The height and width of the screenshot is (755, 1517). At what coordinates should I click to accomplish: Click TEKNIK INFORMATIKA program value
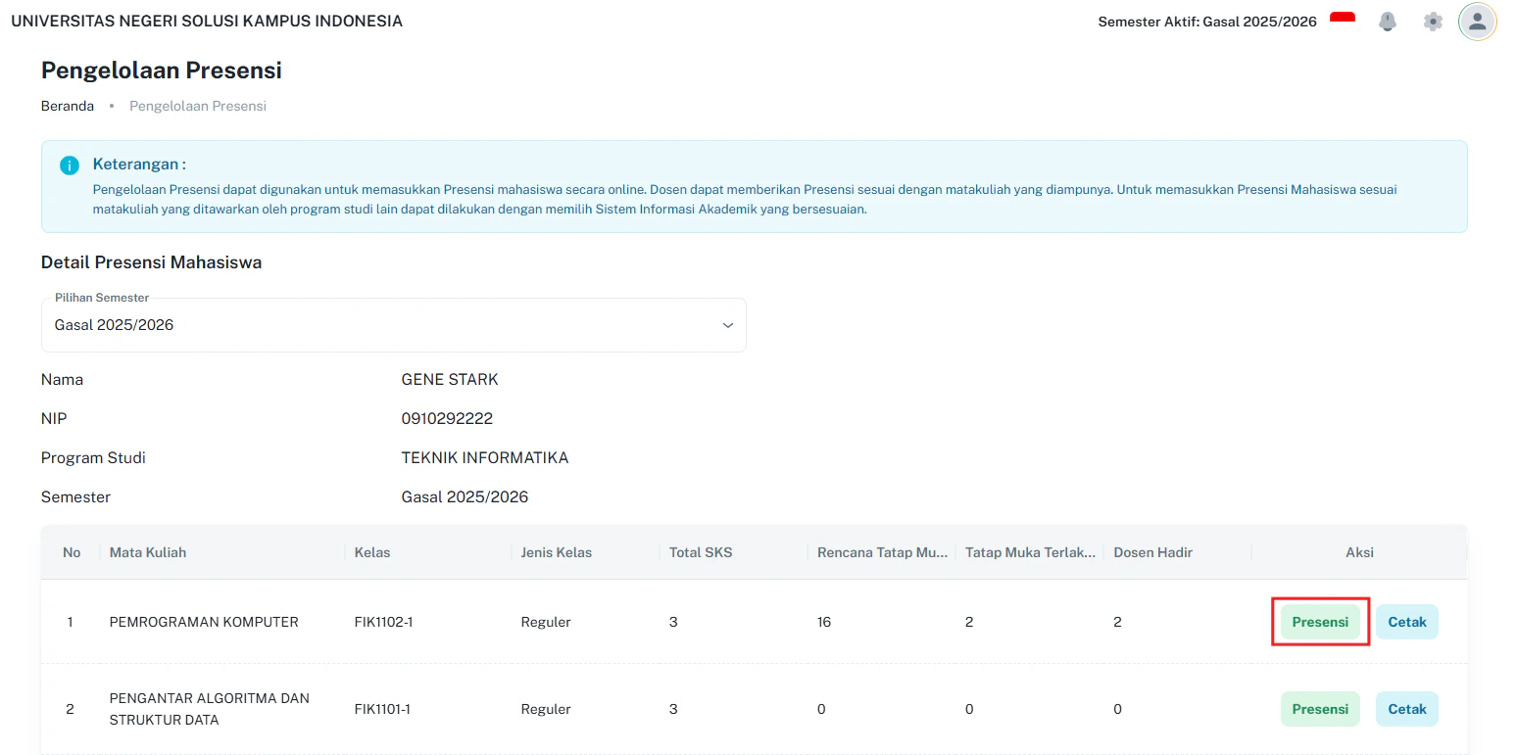click(x=485, y=458)
